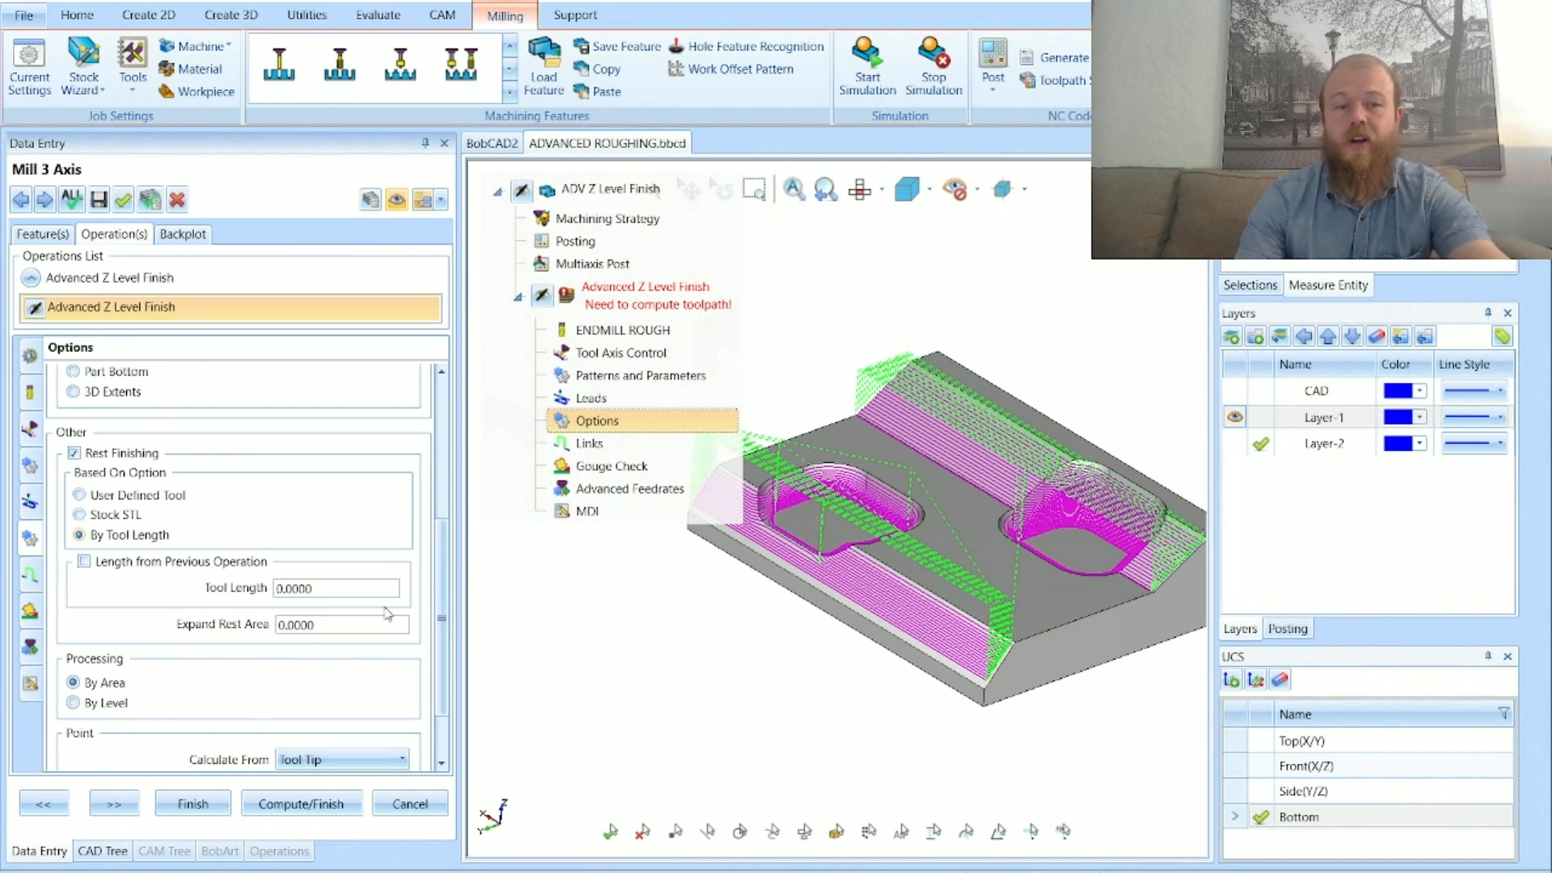Launch the Stock Wizard
This screenshot has height=873, width=1552.
[83, 68]
